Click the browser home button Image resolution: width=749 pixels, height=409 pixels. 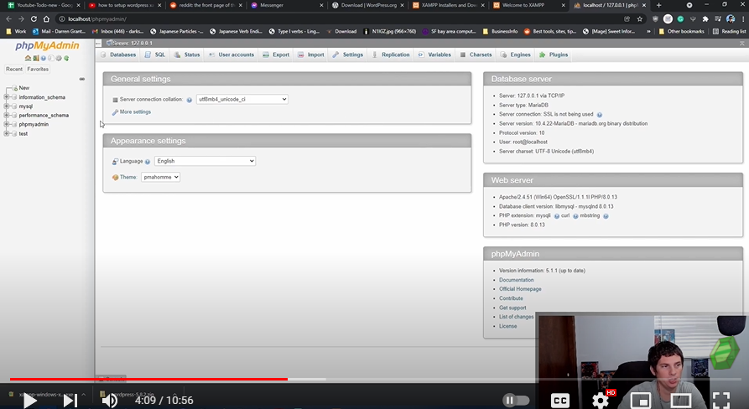(x=46, y=19)
